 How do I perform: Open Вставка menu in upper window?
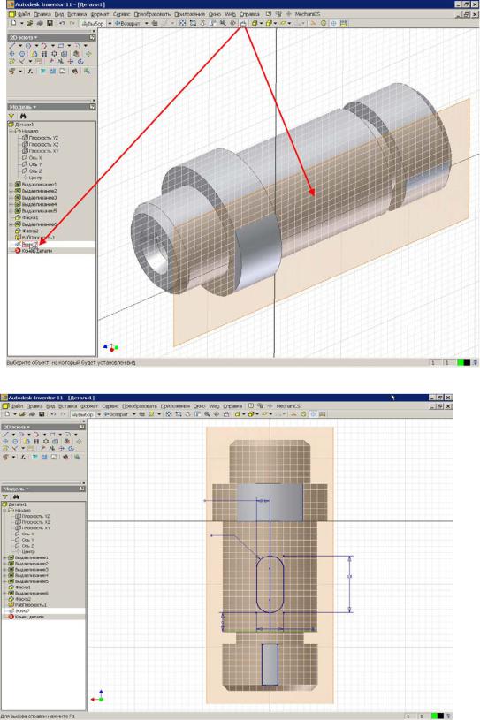click(77, 14)
